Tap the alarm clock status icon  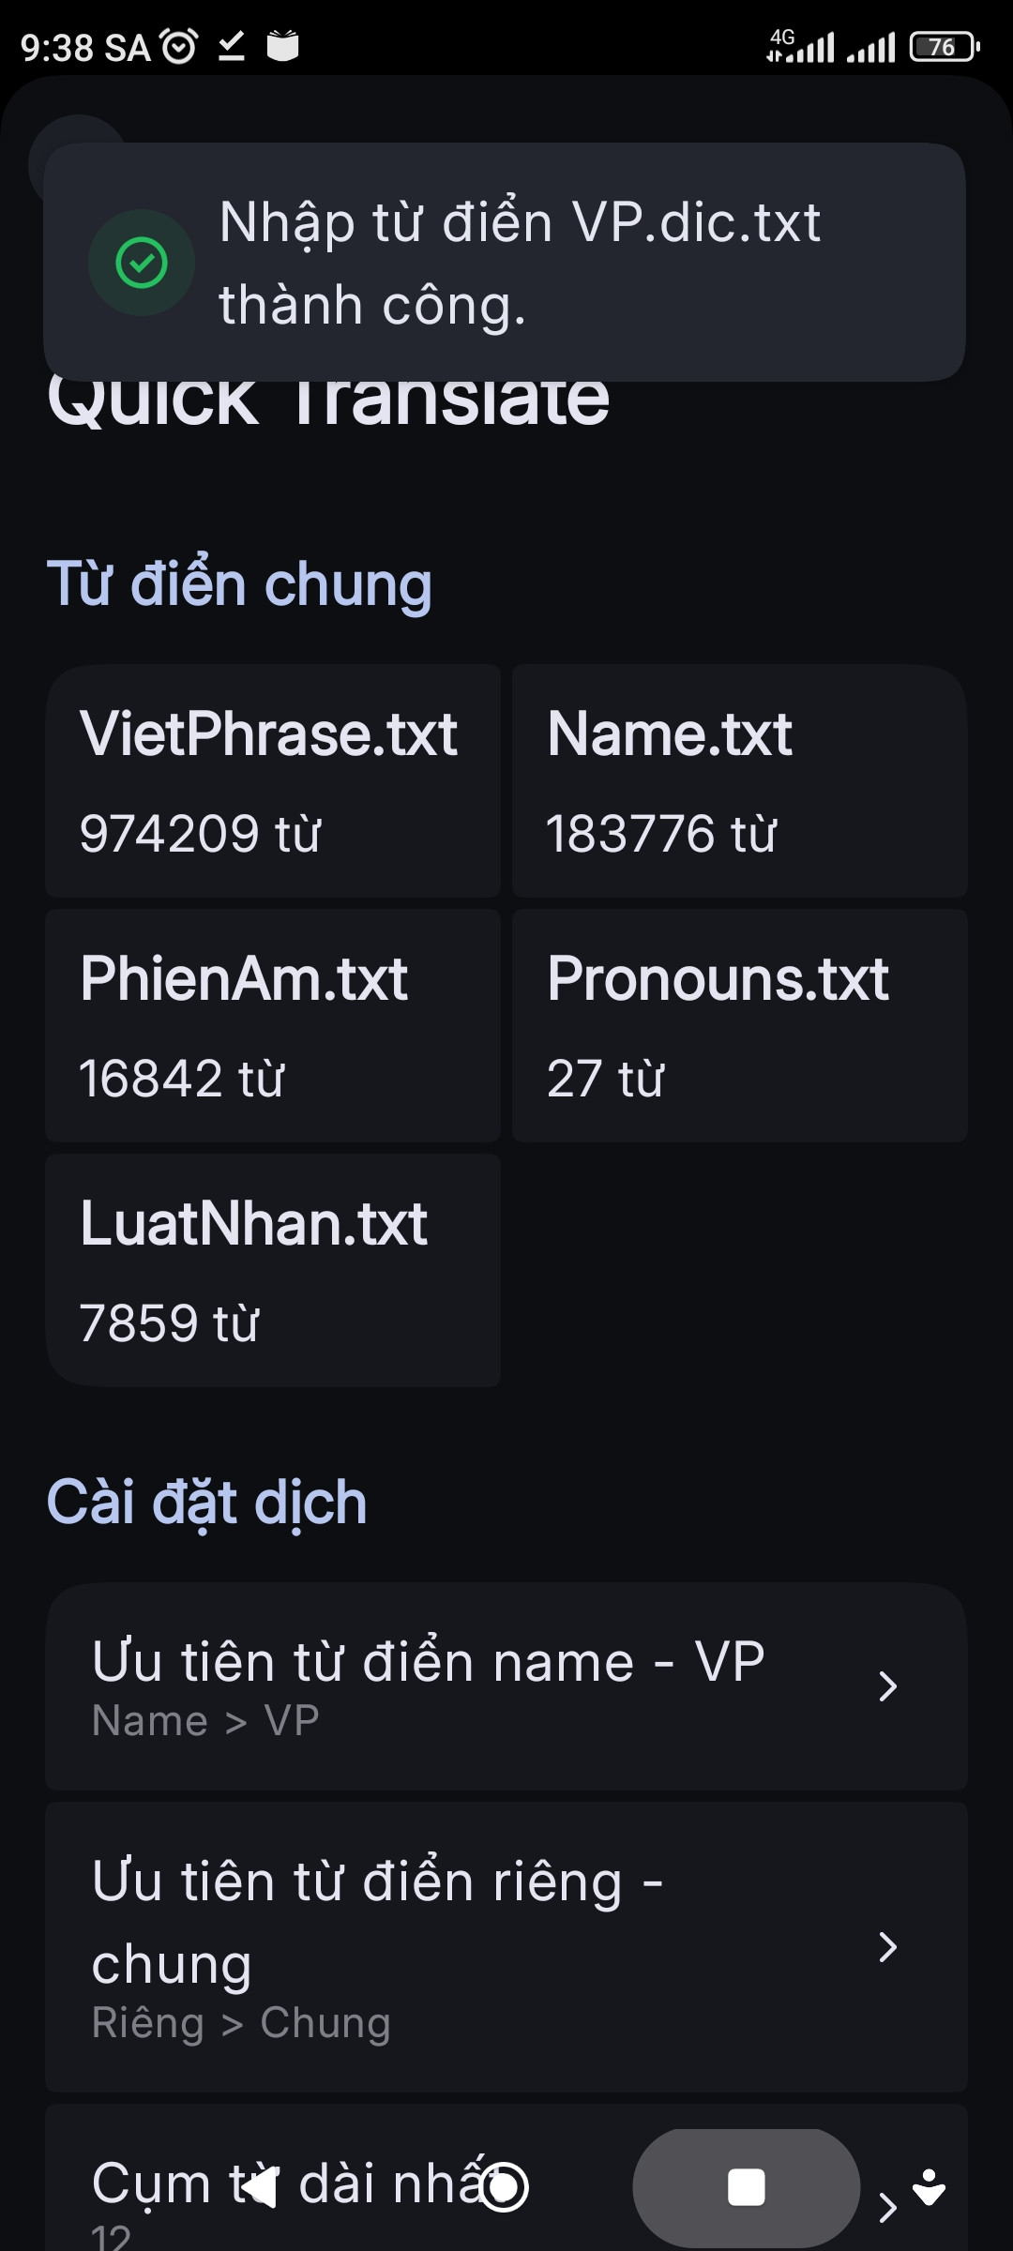[179, 46]
